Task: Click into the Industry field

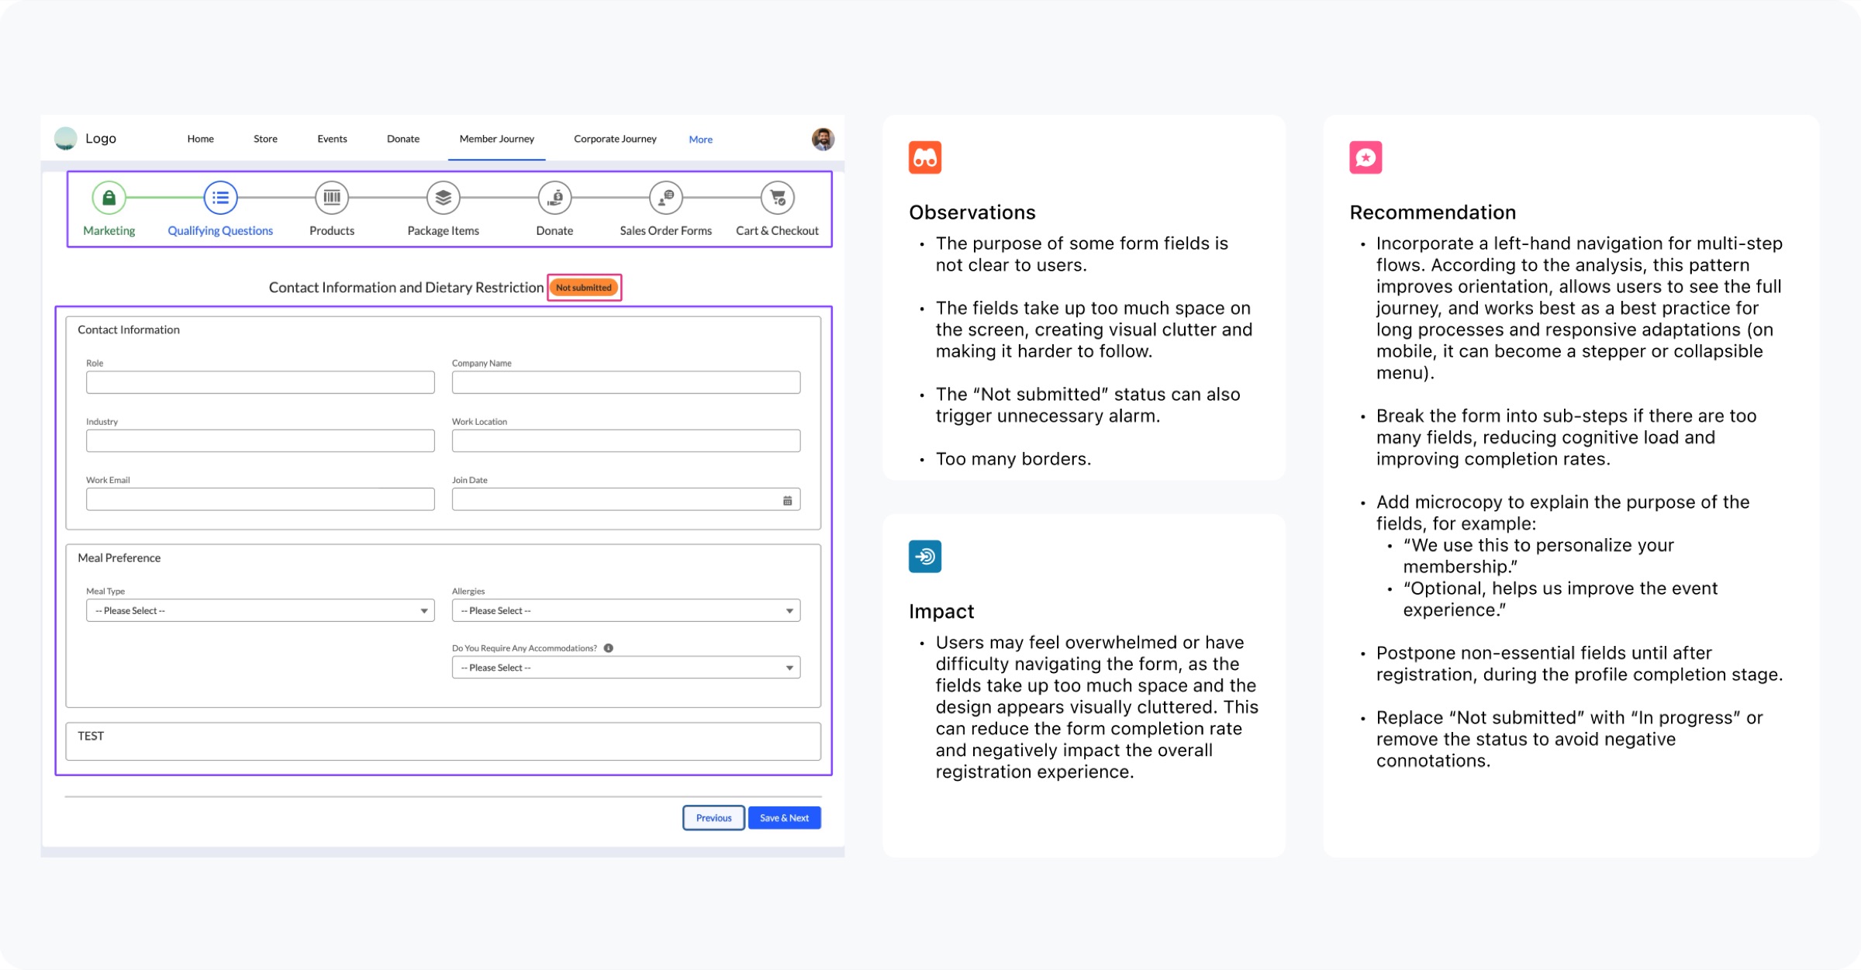Action: 261,441
